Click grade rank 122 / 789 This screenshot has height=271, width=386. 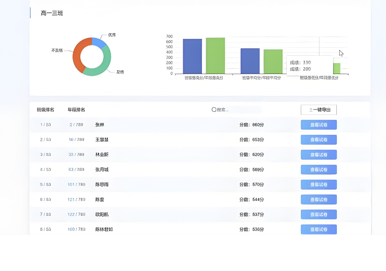(x=76, y=214)
